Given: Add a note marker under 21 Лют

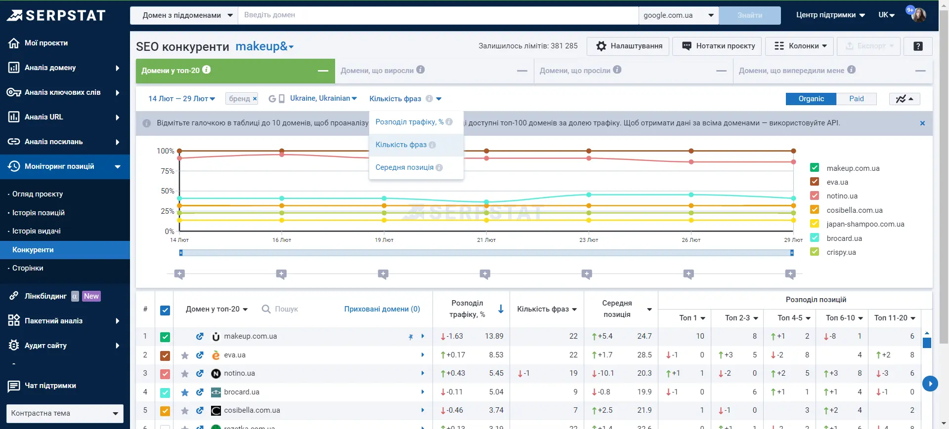Looking at the screenshot, I should pos(485,274).
